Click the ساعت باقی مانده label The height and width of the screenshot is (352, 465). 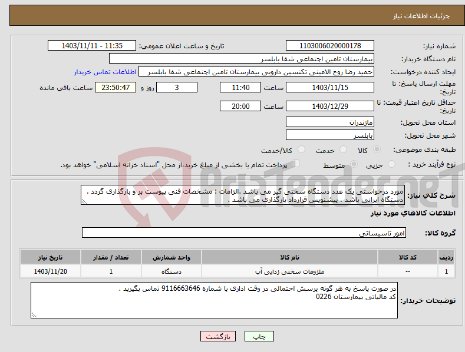[66, 88]
